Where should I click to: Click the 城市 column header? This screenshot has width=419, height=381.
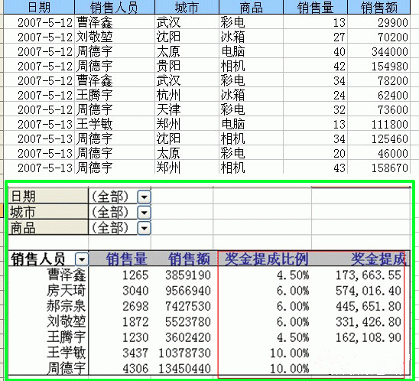pyautogui.click(x=187, y=7)
